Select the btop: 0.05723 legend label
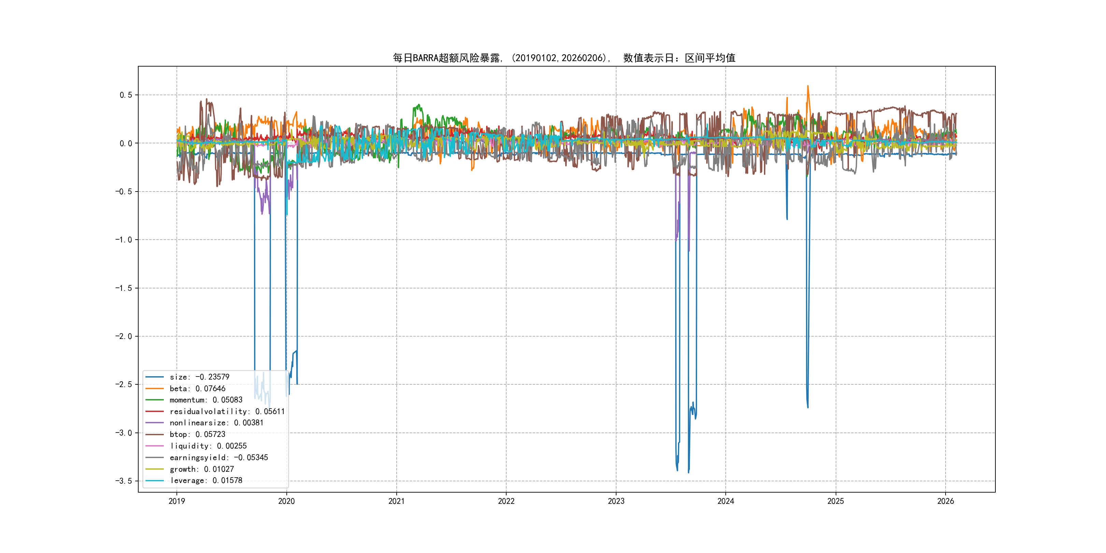This screenshot has width=1106, height=553. click(197, 435)
